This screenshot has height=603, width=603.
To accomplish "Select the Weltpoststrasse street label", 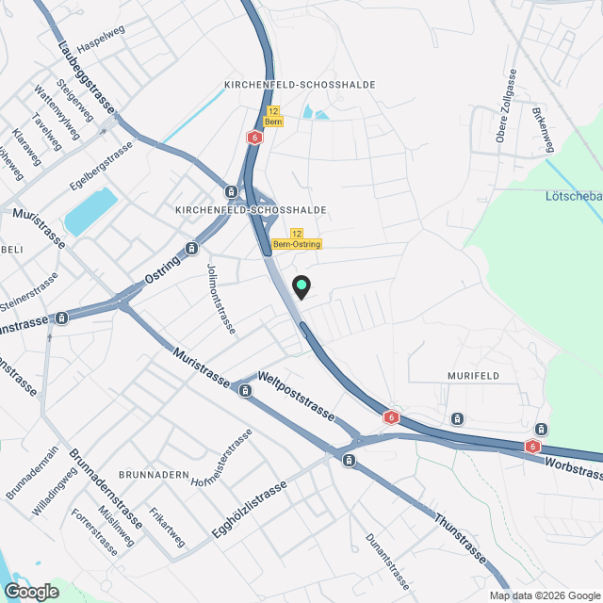I will tap(296, 396).
